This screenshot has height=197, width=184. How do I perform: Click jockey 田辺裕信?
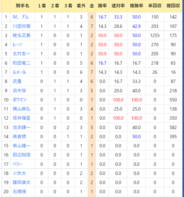pos(21,155)
